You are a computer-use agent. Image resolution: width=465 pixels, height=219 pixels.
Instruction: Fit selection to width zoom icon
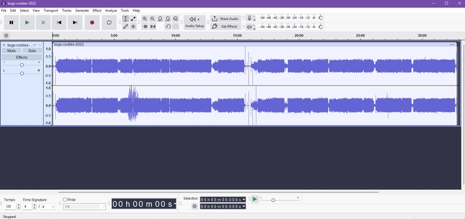(x=160, y=19)
